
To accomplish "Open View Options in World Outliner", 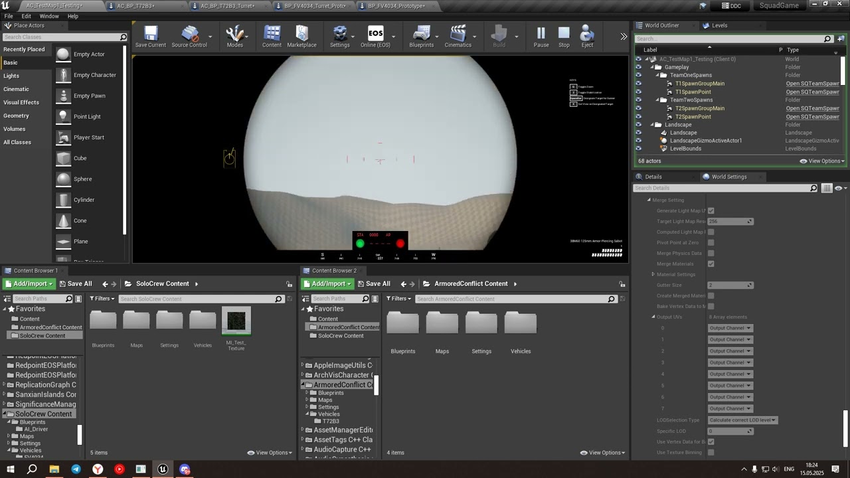I will click(822, 161).
